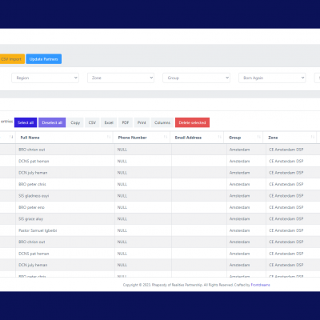Open the Columns visibility menu
The height and width of the screenshot is (320, 320).
pyautogui.click(x=162, y=122)
